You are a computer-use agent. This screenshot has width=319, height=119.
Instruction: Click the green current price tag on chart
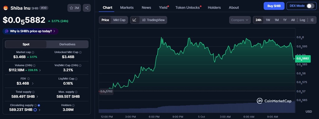[303, 59]
